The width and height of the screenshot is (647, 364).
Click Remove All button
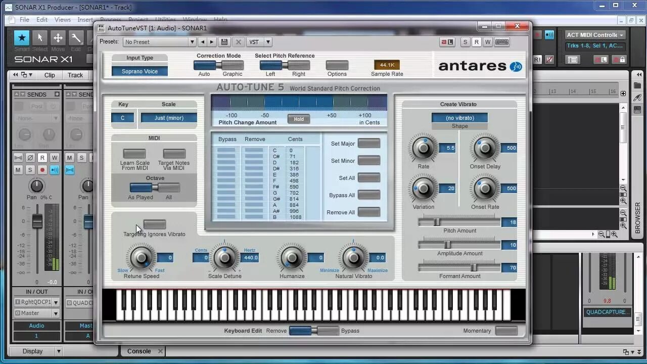tap(369, 212)
